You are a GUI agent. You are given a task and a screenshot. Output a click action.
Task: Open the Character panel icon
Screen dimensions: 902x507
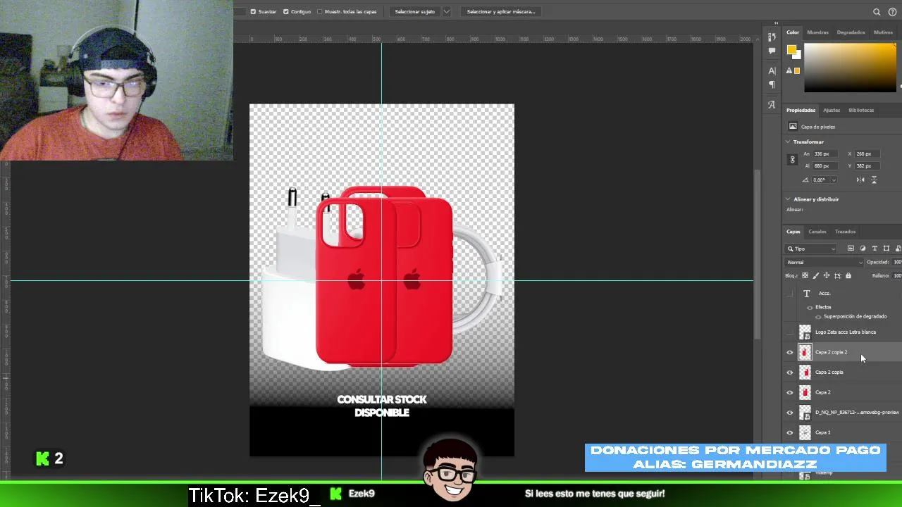(x=772, y=70)
